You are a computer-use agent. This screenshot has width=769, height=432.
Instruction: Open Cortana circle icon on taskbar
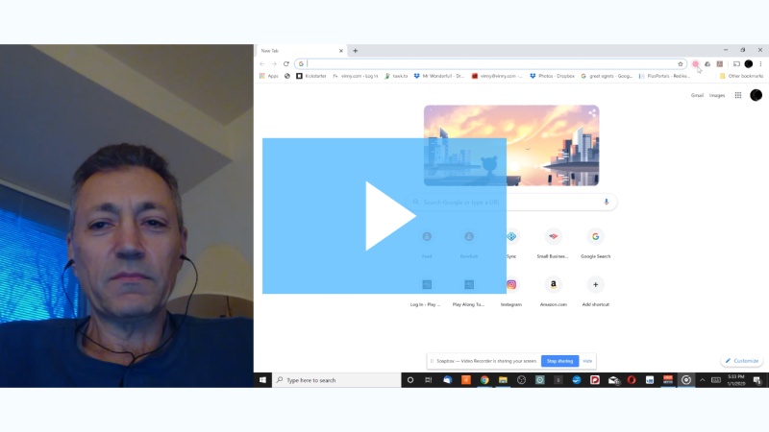(x=410, y=380)
